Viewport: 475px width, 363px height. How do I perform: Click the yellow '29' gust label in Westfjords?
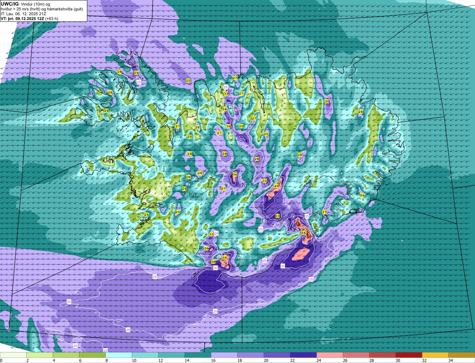(x=136, y=73)
